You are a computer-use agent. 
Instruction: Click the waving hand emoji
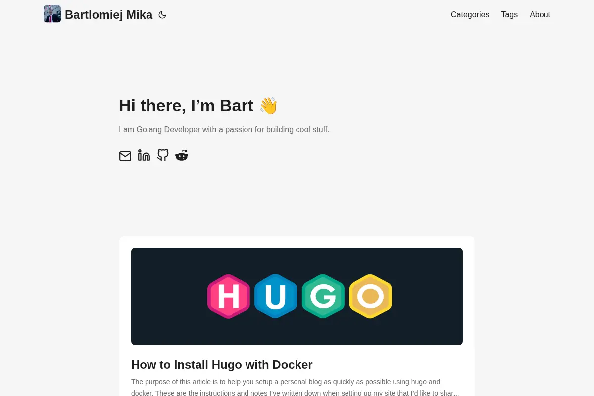(x=268, y=105)
